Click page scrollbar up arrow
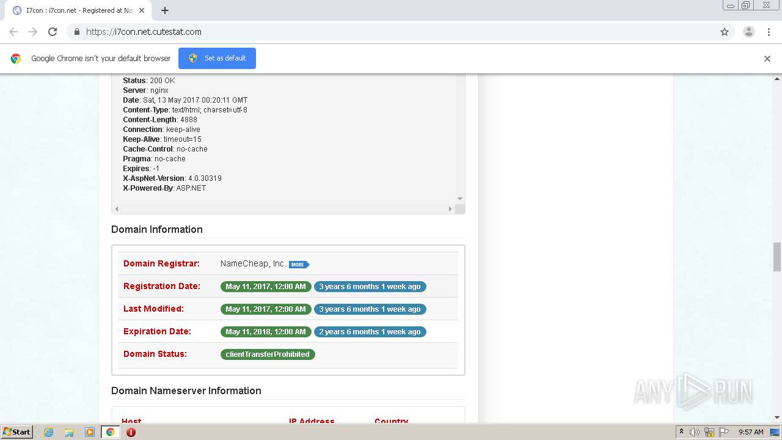 (777, 79)
